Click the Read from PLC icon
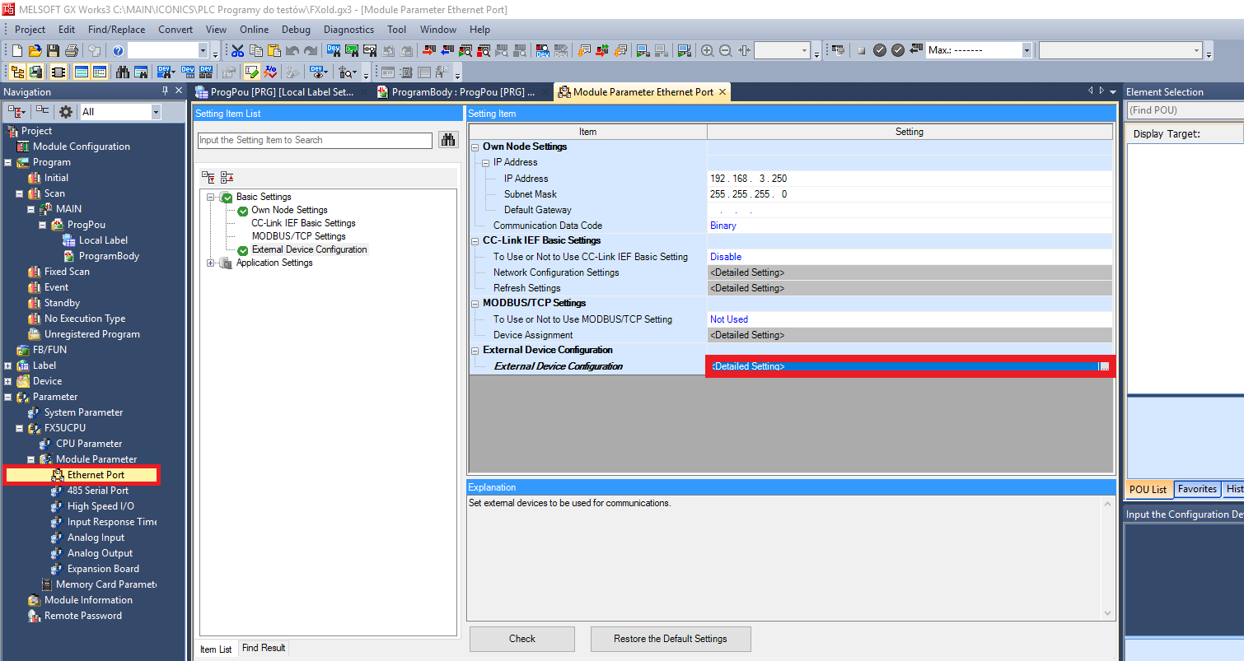 pos(446,50)
